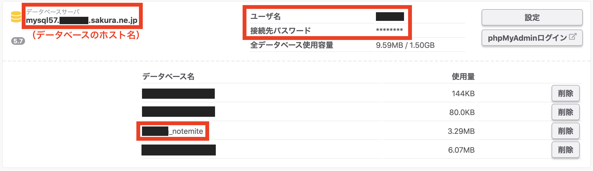Select the 3.29MB usage value
This screenshot has width=593, height=171.
pos(461,131)
